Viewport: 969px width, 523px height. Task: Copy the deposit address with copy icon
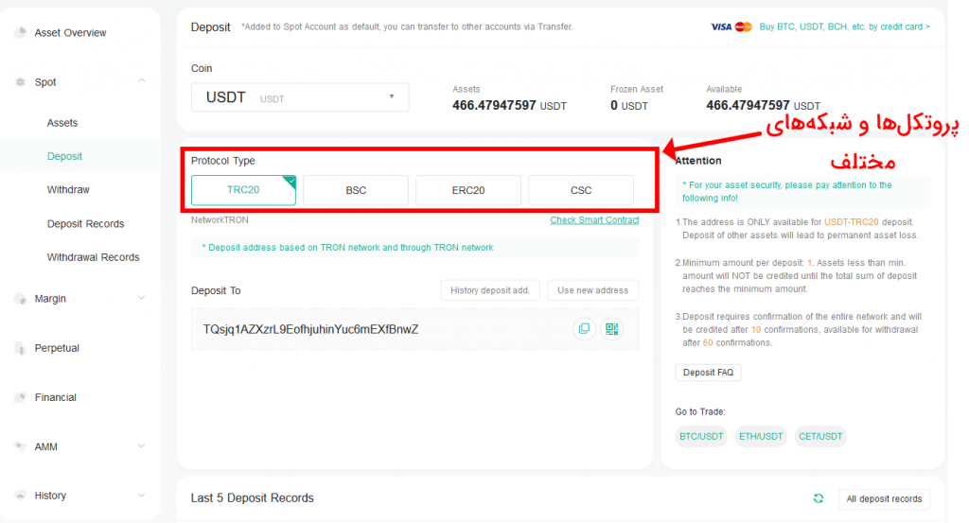point(584,329)
